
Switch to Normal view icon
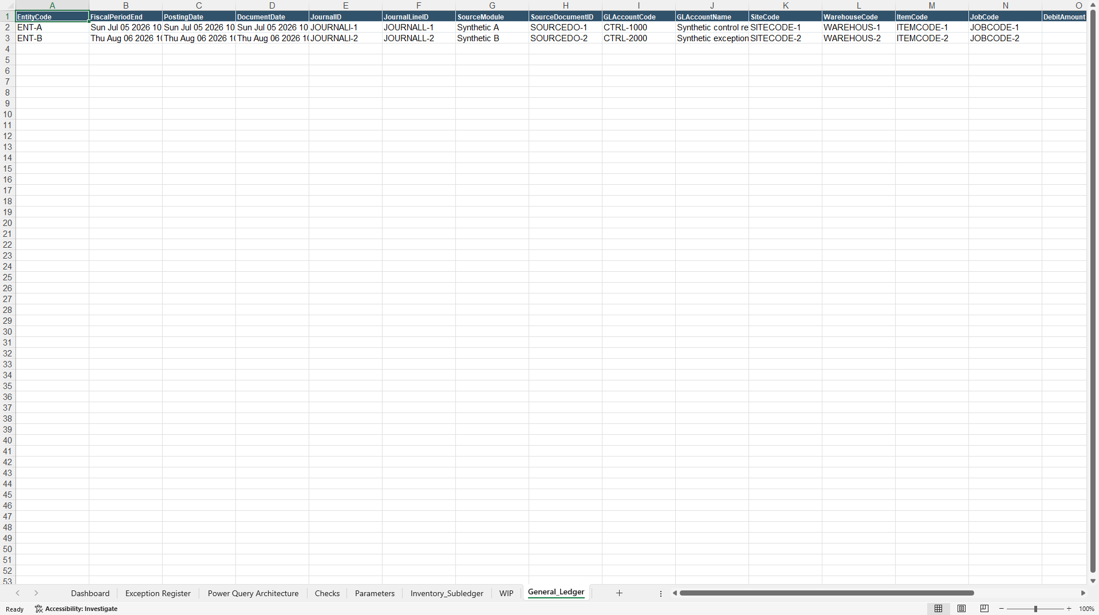pyautogui.click(x=938, y=609)
